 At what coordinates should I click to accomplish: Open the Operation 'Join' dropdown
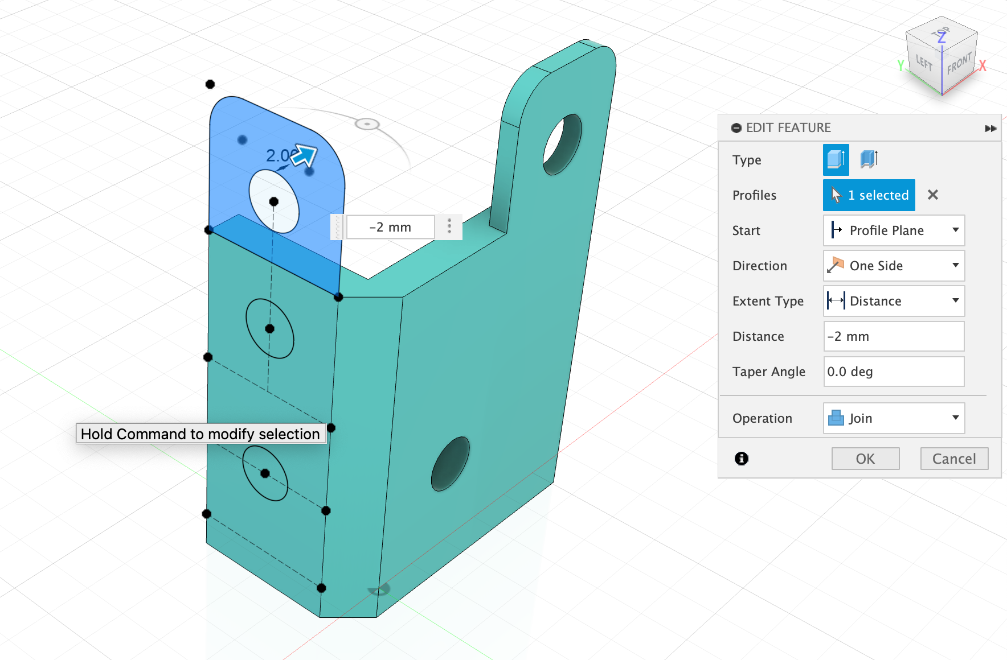(x=894, y=418)
